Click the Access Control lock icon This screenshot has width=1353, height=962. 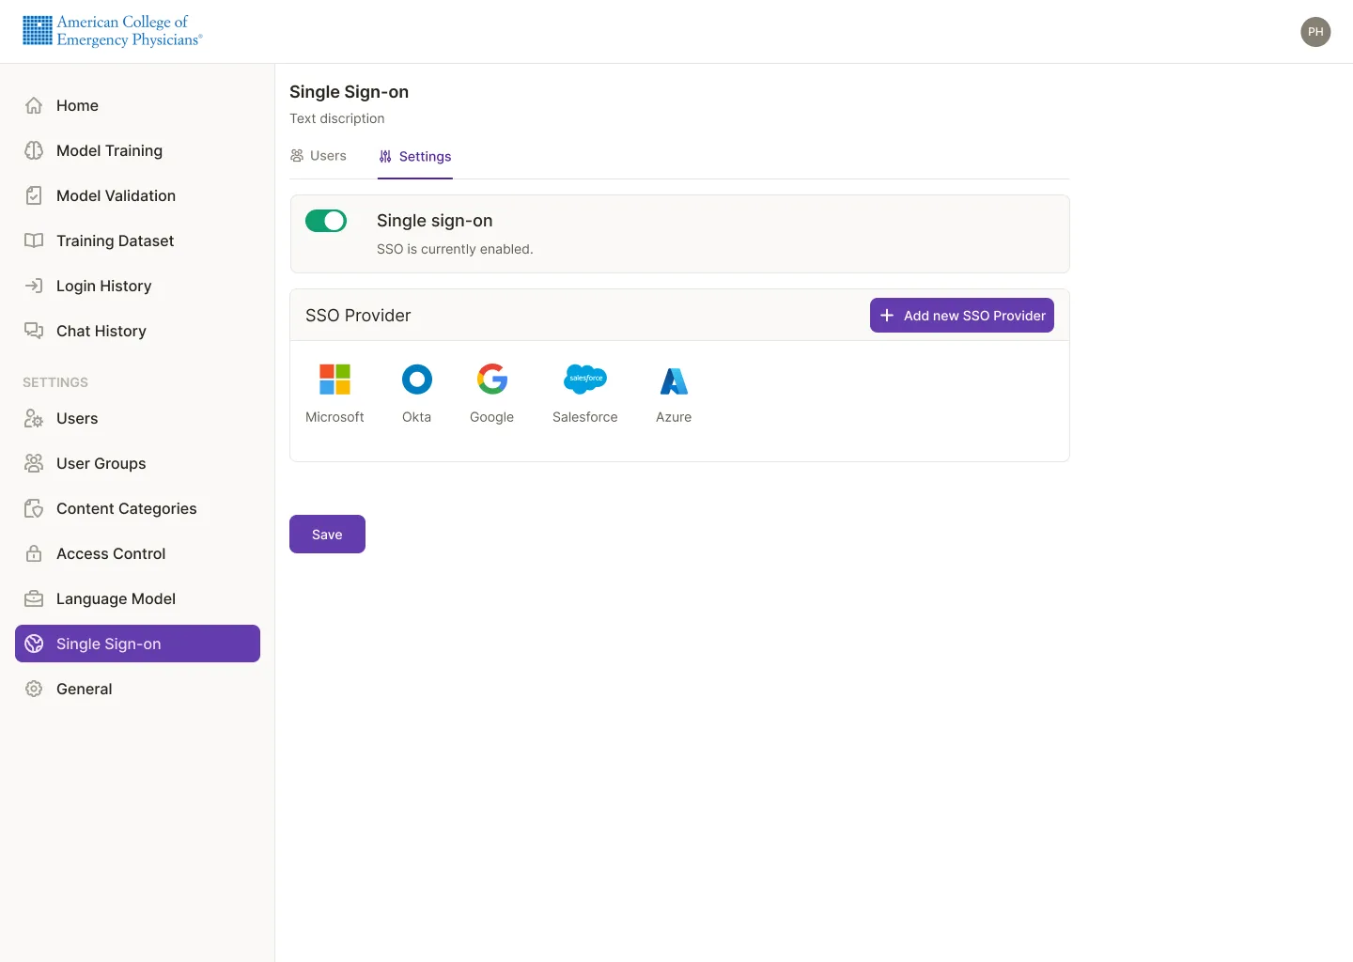point(34,553)
